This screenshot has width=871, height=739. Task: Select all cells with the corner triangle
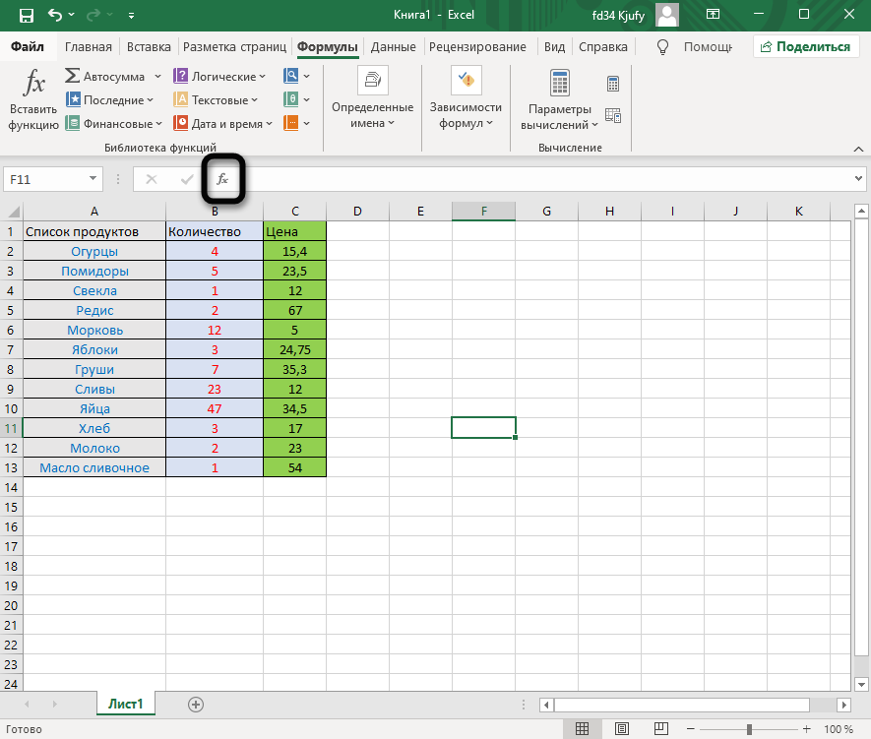(12, 211)
